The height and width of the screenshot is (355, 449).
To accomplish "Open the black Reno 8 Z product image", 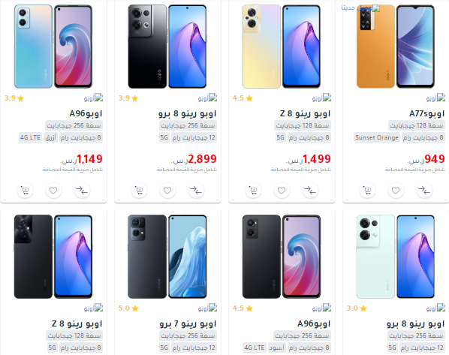I will (x=53, y=257).
